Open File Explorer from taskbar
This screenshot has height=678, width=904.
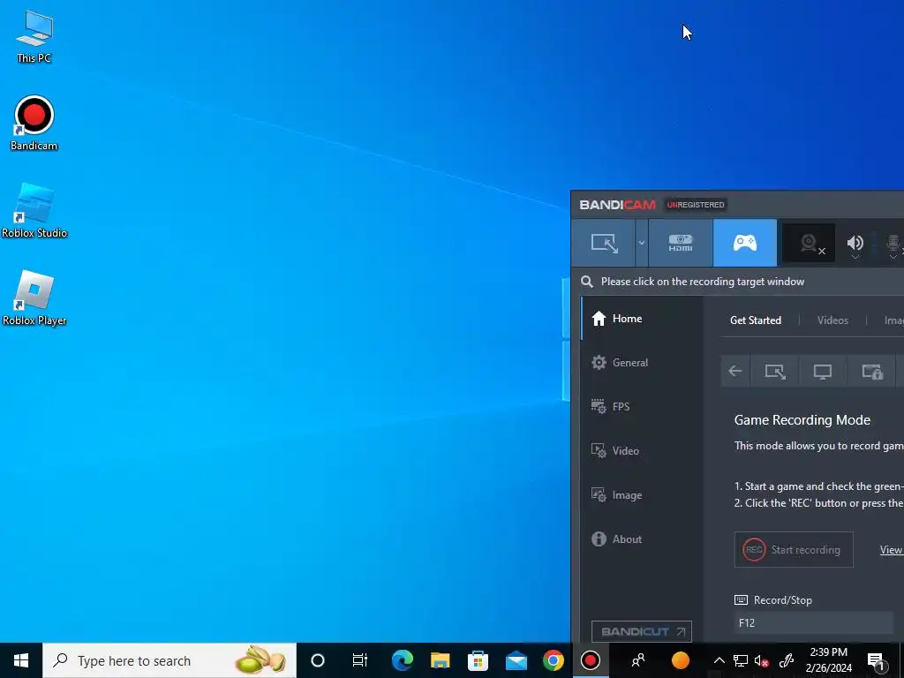coord(440,660)
